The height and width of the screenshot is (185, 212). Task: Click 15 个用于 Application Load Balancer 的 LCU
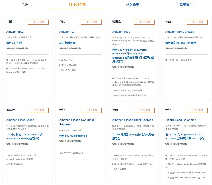pyautogui.click(x=186, y=173)
